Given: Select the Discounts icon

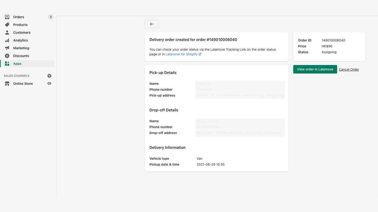Looking at the screenshot, I should (x=7, y=56).
